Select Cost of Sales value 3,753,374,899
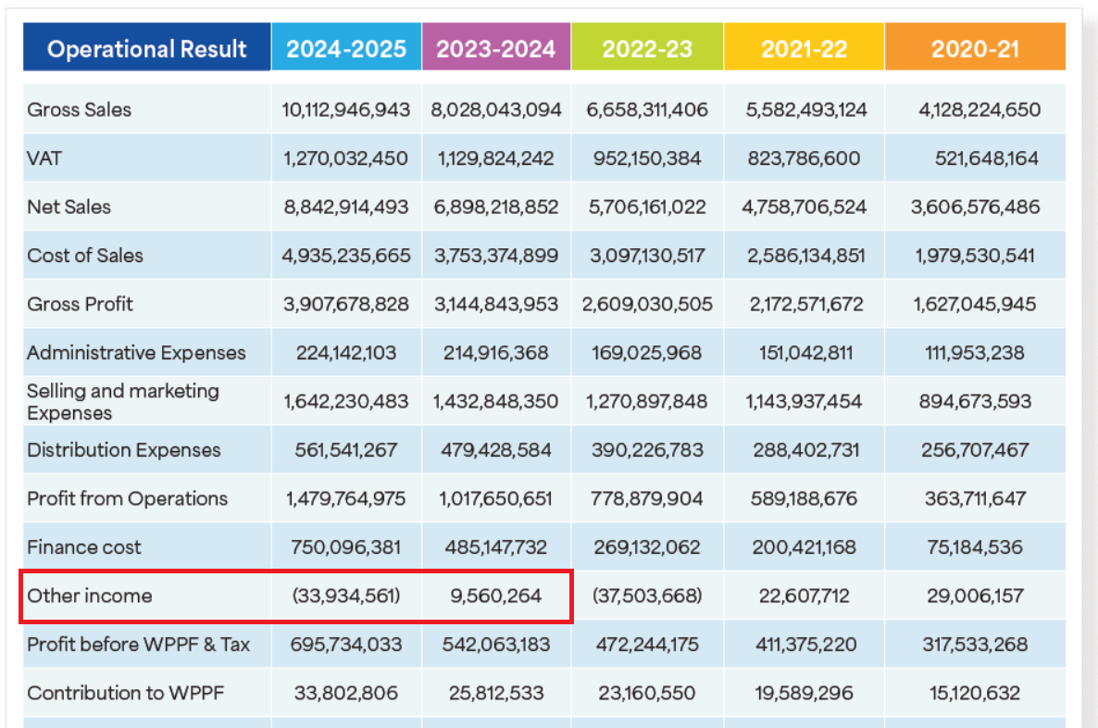Image resolution: width=1098 pixels, height=728 pixels. [x=496, y=256]
